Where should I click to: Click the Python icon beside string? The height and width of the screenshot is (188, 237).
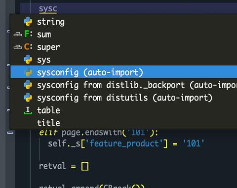[28, 21]
